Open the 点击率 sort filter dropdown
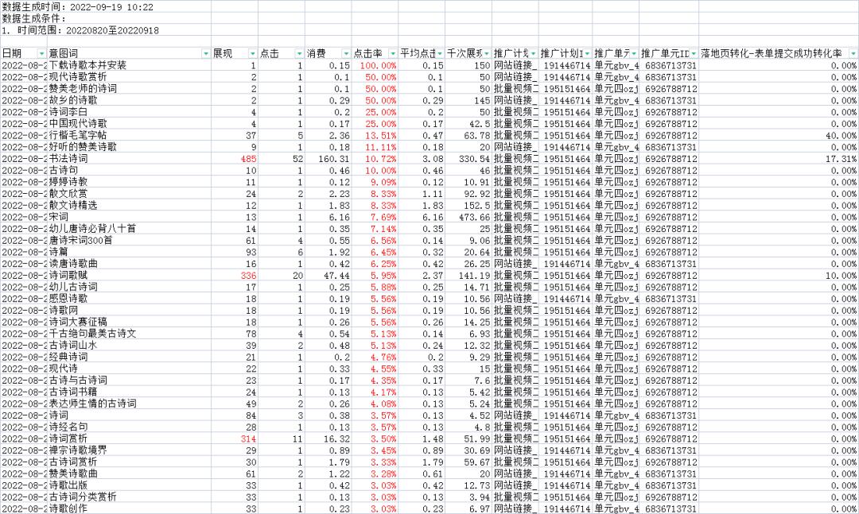 pyautogui.click(x=392, y=53)
